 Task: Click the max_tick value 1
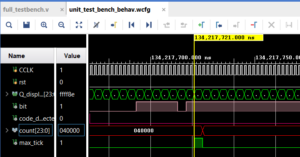point(61,143)
